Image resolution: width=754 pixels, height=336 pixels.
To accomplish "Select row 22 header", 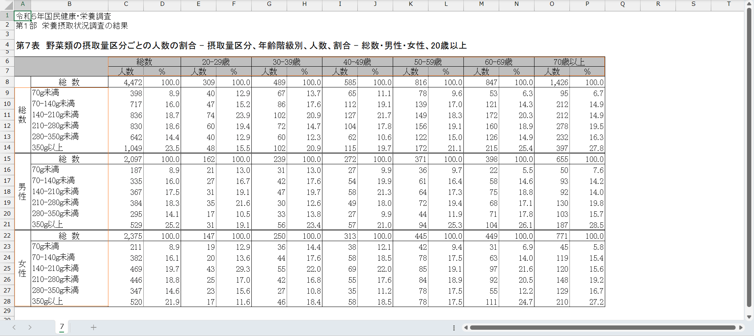I will 7,236.
